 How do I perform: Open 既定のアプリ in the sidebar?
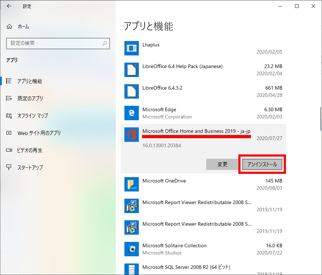(x=30, y=98)
